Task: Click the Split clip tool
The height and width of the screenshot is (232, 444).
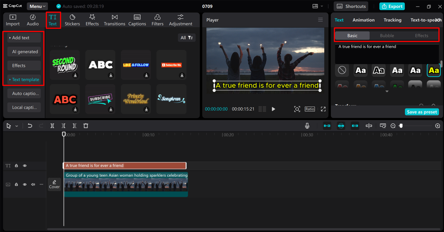Action: click(x=52, y=126)
